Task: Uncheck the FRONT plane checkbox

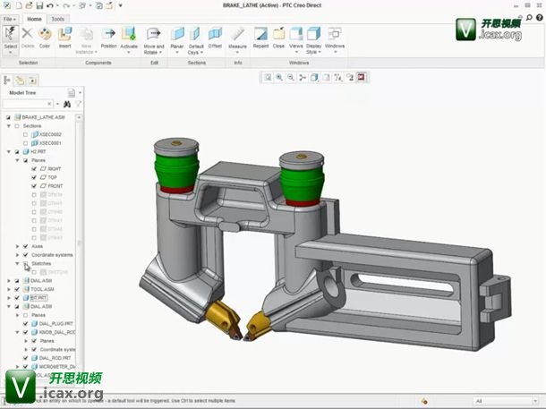Action: [x=34, y=186]
